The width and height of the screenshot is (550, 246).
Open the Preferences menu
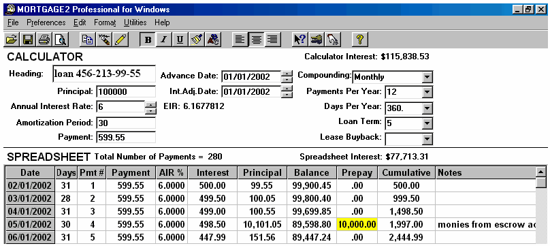tap(46, 22)
